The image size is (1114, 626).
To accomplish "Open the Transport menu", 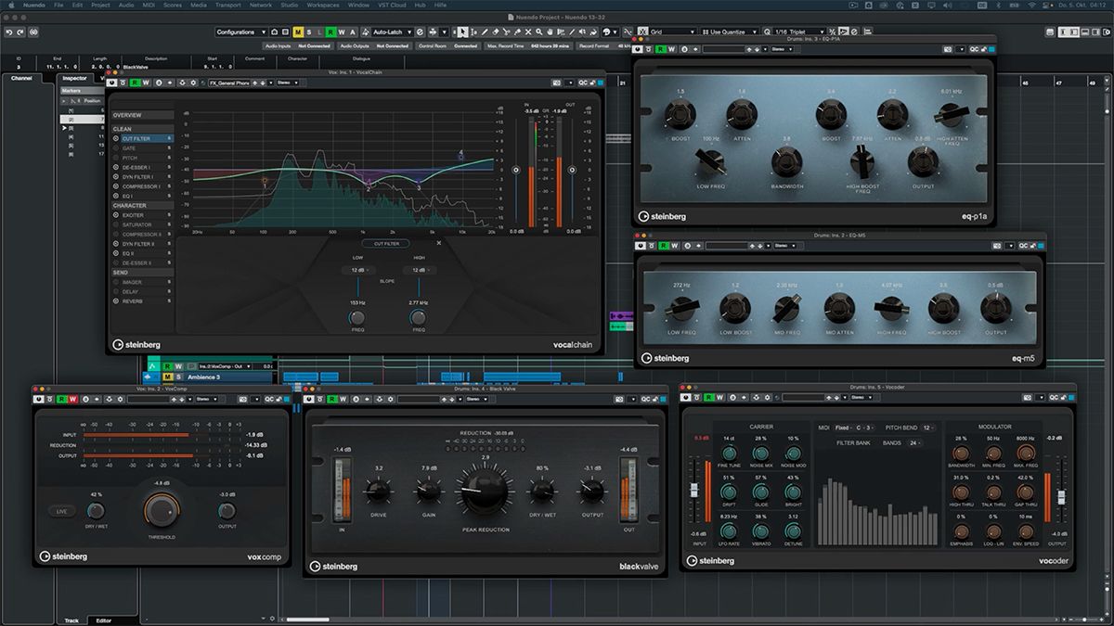I will coord(227,5).
